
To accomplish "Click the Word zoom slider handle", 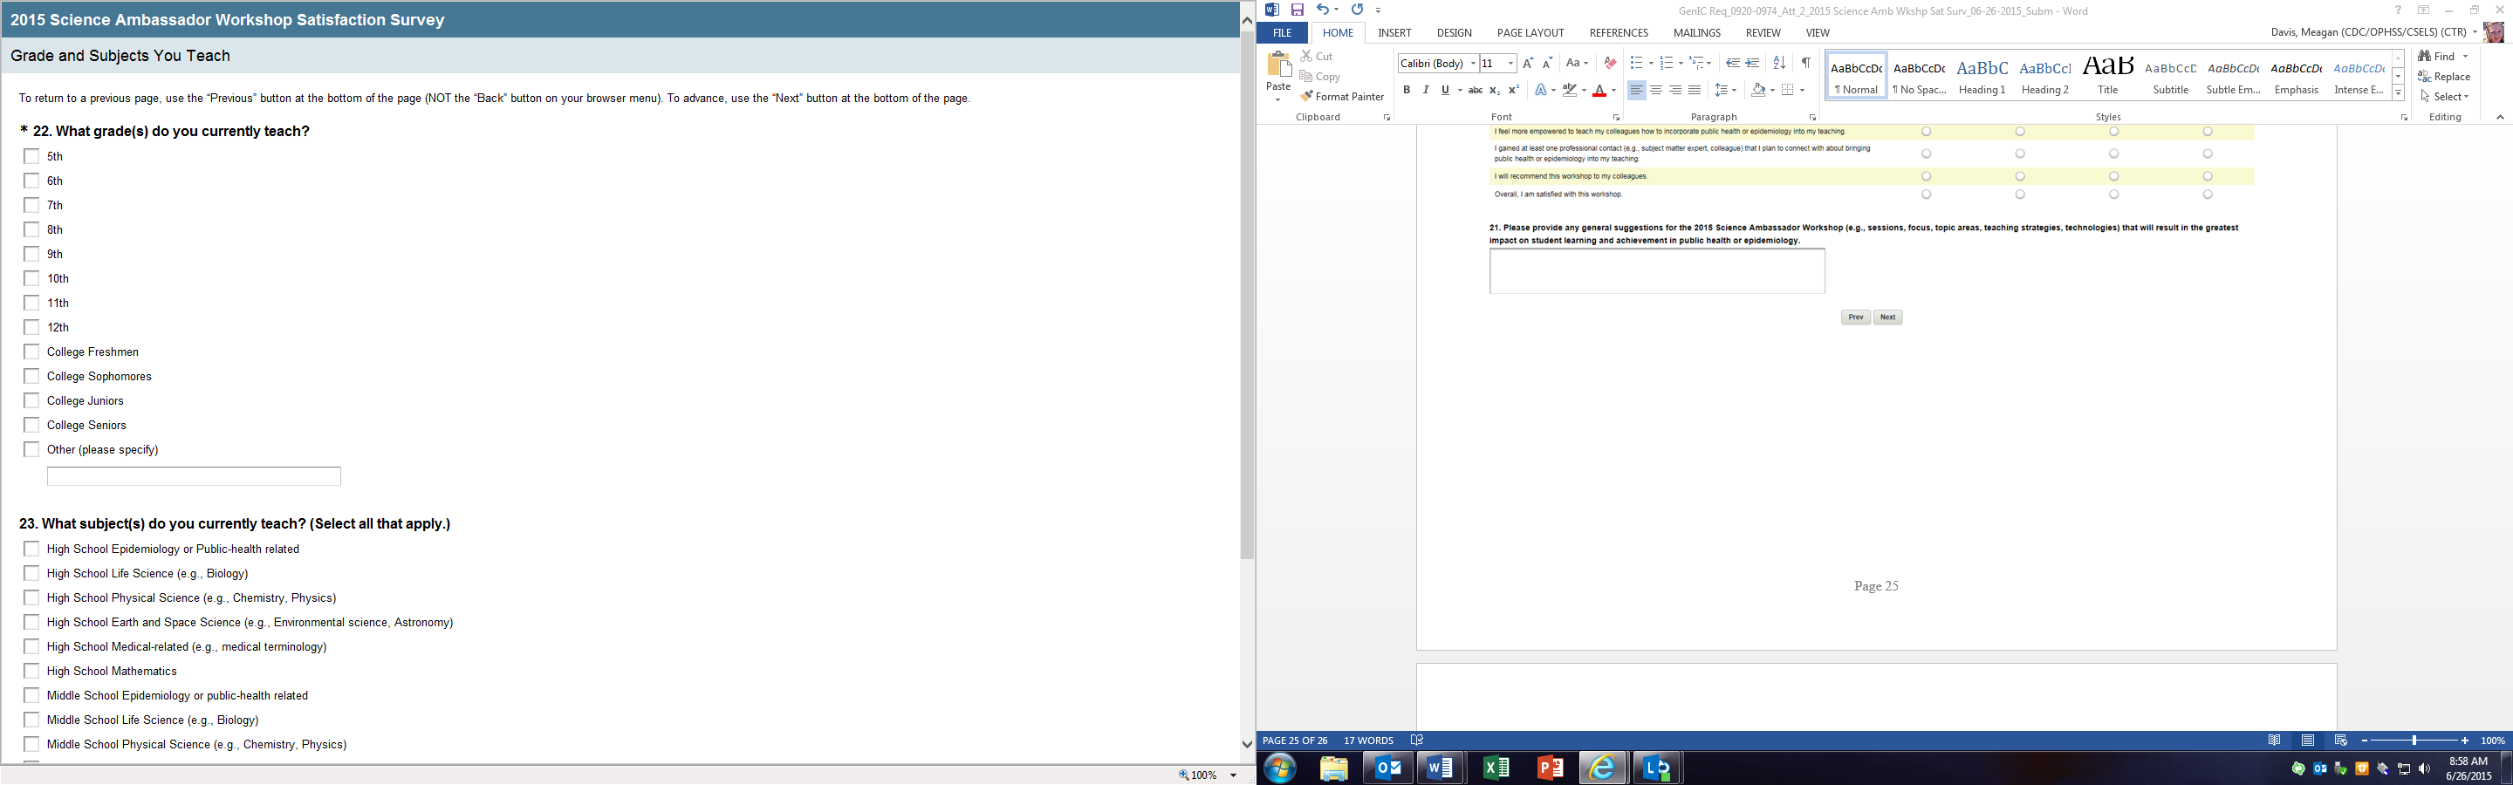I will click(x=2414, y=741).
